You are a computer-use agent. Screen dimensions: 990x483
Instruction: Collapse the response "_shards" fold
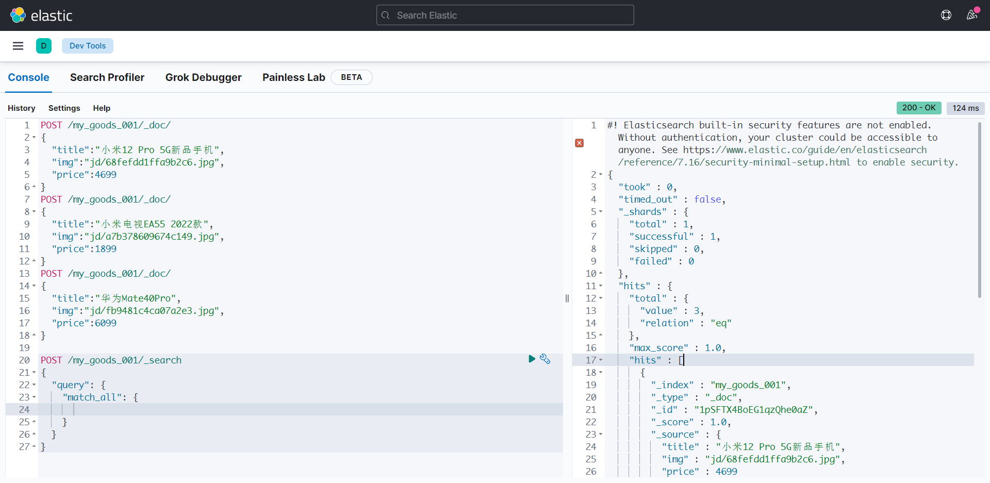[x=601, y=212]
